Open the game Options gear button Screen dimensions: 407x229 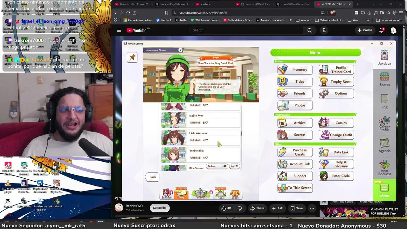336,93
